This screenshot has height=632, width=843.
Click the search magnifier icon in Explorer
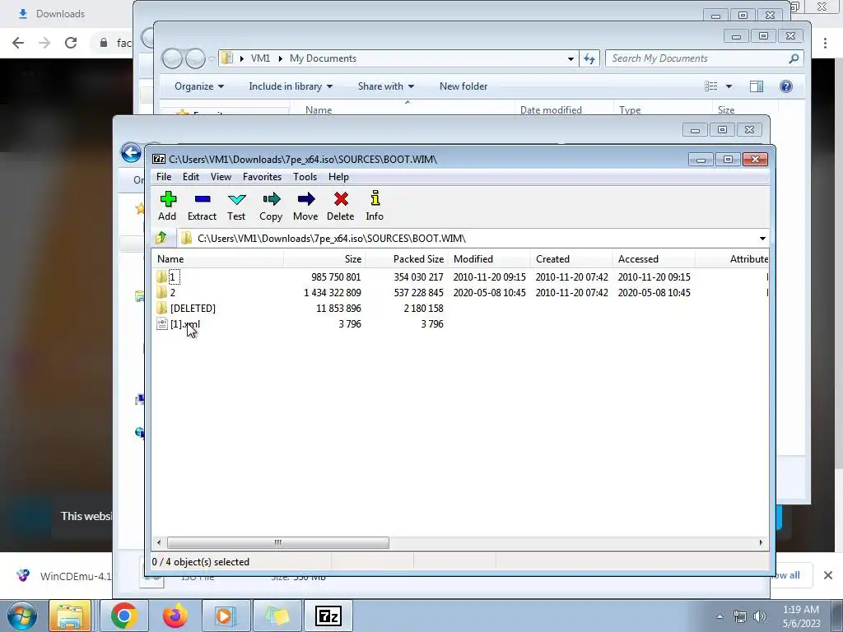point(794,58)
